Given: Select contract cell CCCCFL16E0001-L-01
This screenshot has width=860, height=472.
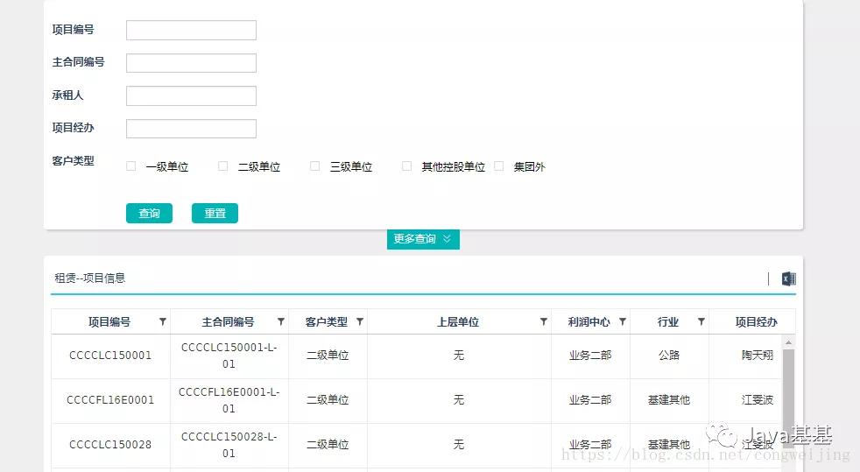Looking at the screenshot, I should (229, 400).
